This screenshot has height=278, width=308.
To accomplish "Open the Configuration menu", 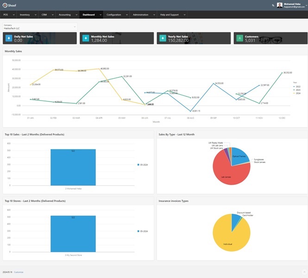I will pos(117,15).
